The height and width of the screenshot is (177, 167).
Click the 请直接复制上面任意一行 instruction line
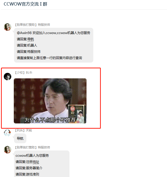49,58
